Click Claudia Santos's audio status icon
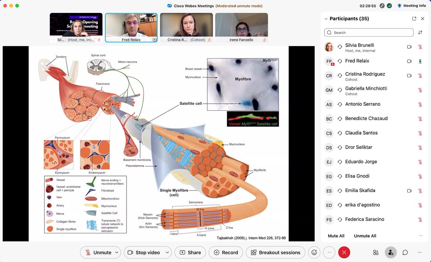431x262 pixels. (x=340, y=133)
